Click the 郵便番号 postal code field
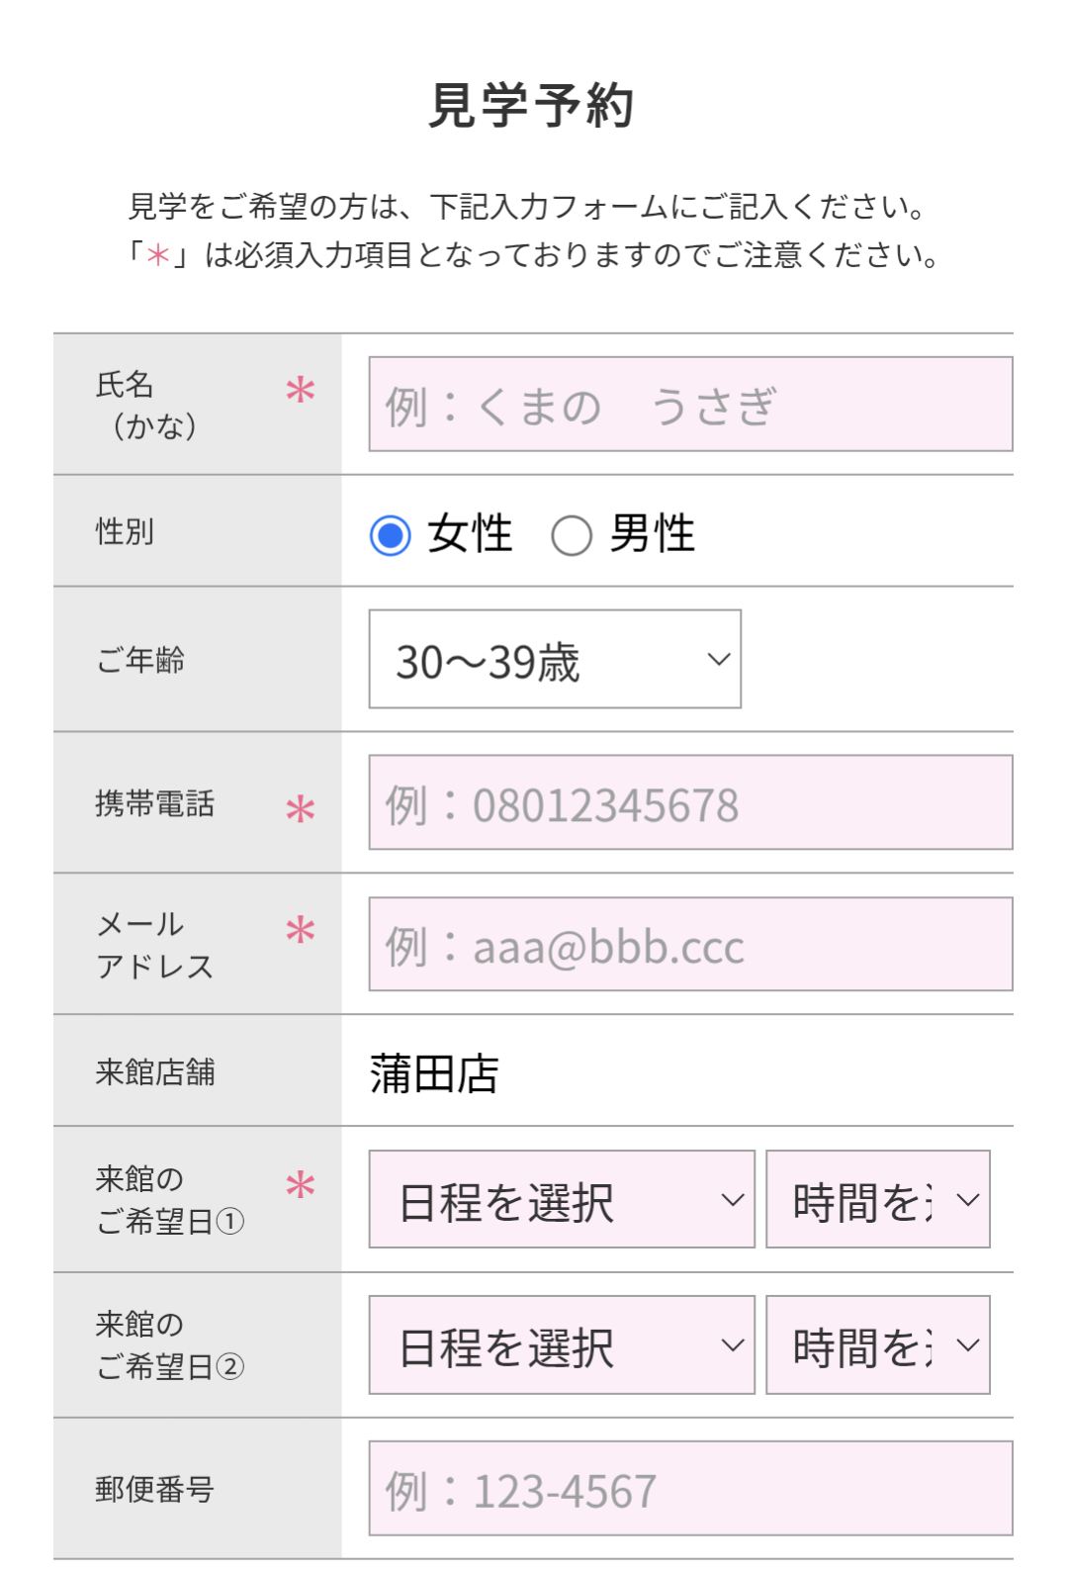Screen dimensions: 1067x1573 pyautogui.click(x=690, y=1489)
